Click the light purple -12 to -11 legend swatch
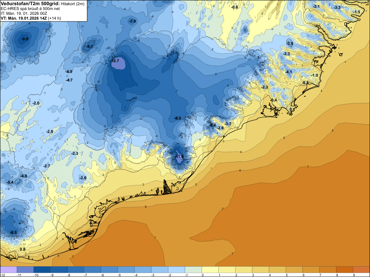 click(x=9, y=270)
